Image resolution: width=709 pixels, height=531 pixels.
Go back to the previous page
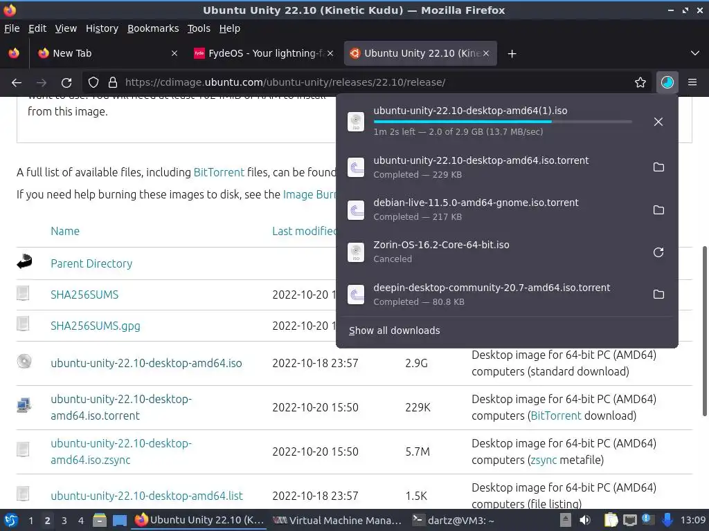pos(17,83)
